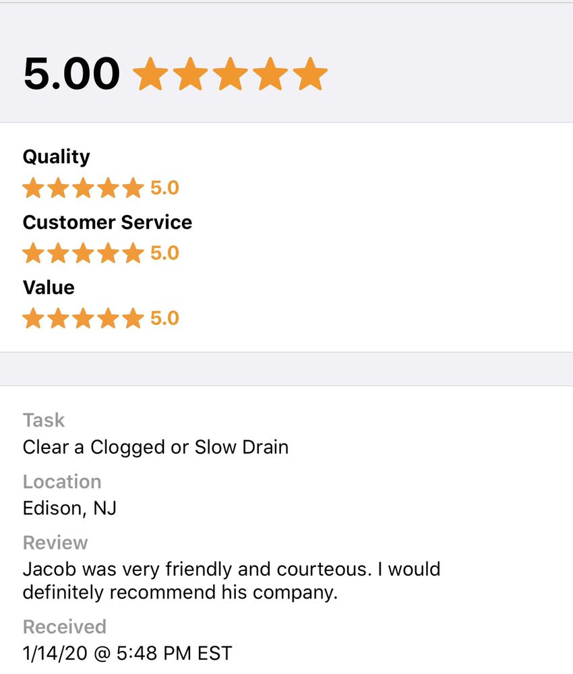The image size is (573, 674).
Task: Click the 5.0 score beside Value stars
Action: [164, 318]
